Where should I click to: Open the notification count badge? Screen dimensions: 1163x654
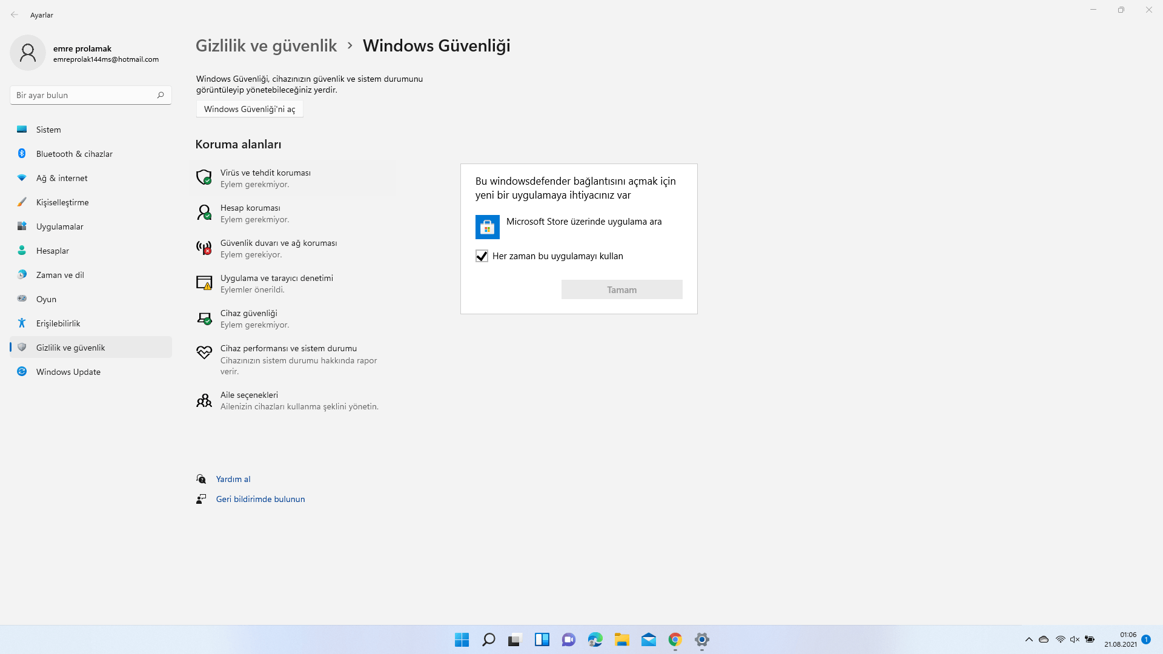pyautogui.click(x=1146, y=639)
